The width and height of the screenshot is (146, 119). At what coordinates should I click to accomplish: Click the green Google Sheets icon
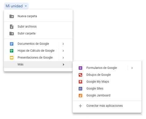(12, 51)
